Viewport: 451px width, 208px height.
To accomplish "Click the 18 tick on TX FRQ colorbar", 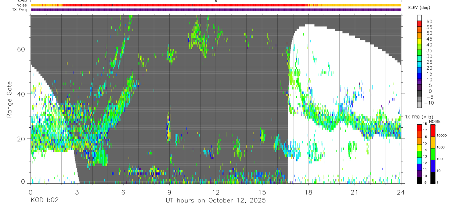I will [x=425, y=124].
